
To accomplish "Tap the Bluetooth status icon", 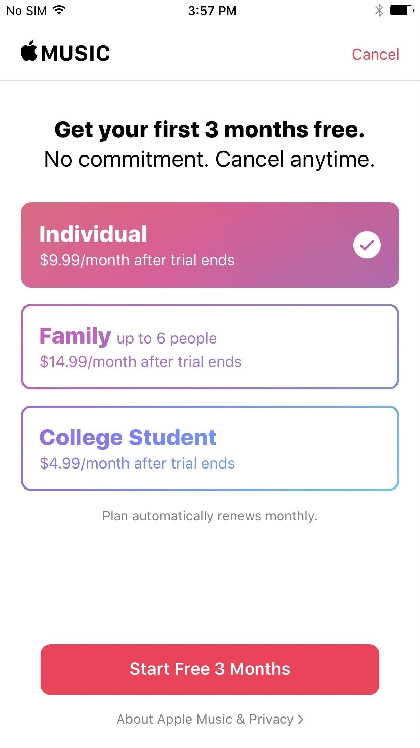I will pos(379,11).
